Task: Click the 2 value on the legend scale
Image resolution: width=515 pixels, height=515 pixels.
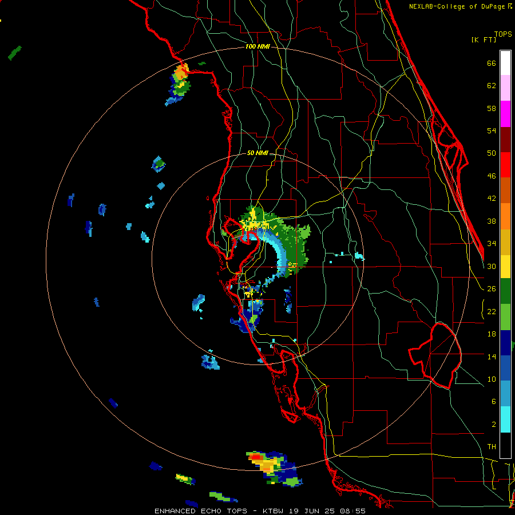Action: point(493,425)
